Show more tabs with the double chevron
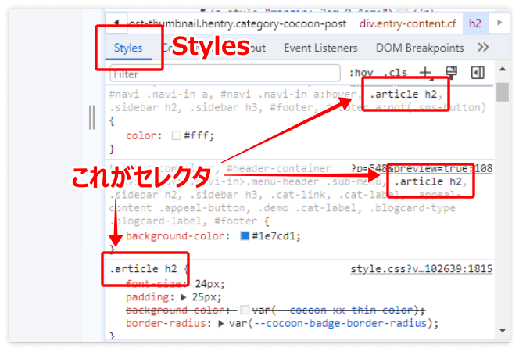The width and height of the screenshot is (519, 352). pyautogui.click(x=483, y=48)
